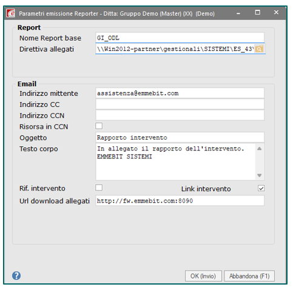
Task: Confirm with the OK (Invio) button
Action: [203, 276]
